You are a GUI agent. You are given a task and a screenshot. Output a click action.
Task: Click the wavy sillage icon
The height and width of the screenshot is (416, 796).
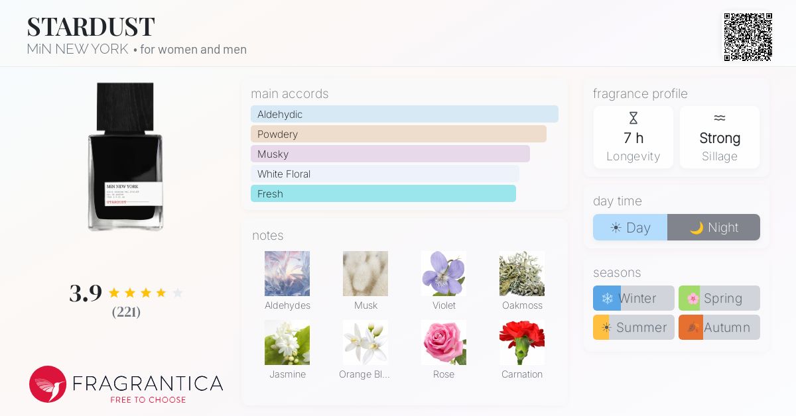pyautogui.click(x=720, y=118)
